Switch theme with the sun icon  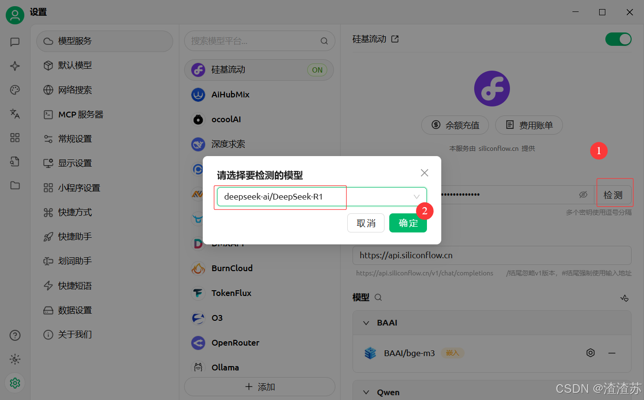pyautogui.click(x=15, y=359)
